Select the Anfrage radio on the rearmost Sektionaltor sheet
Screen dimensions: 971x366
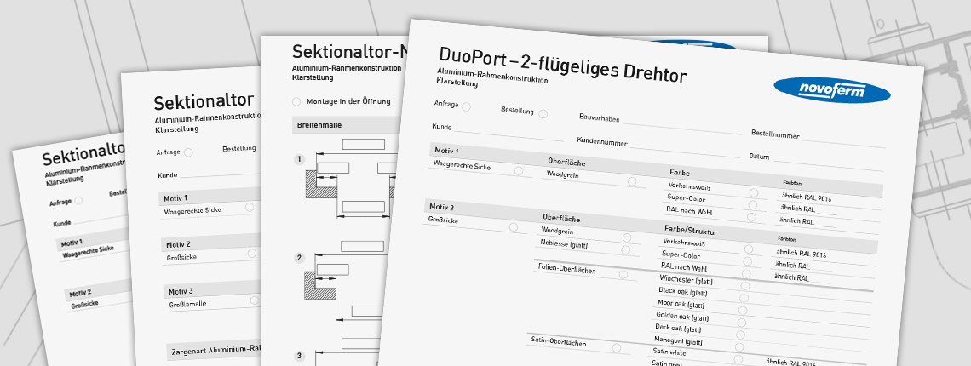(x=78, y=199)
